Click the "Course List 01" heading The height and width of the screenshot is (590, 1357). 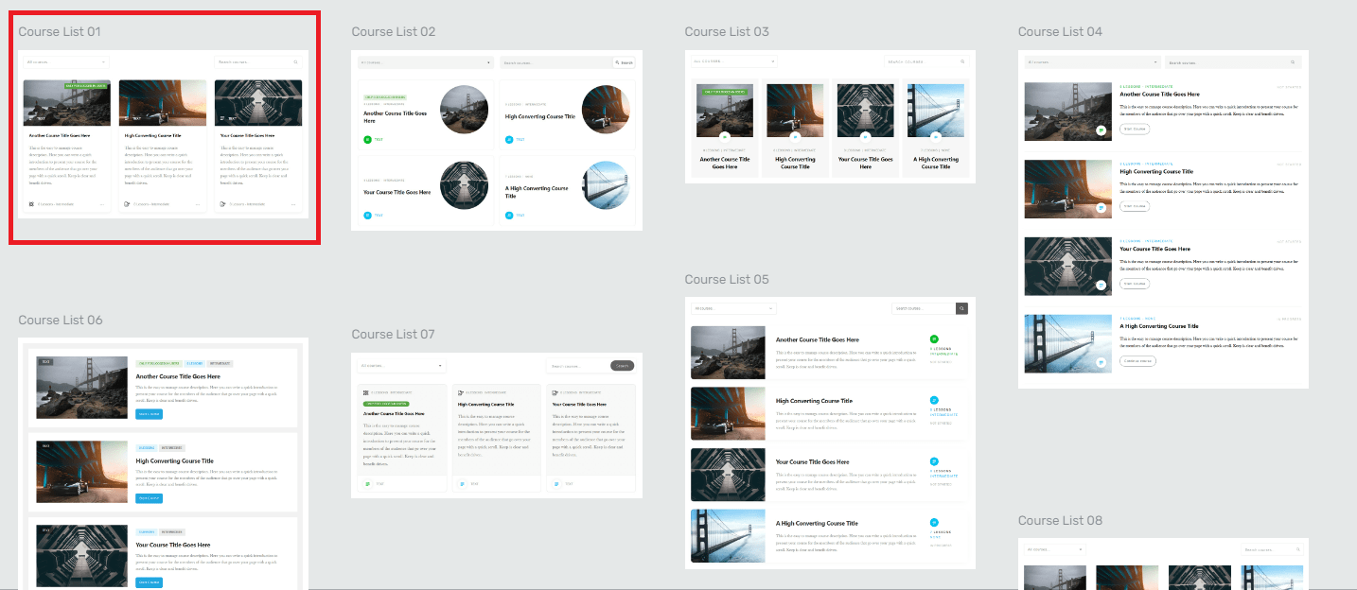[60, 31]
